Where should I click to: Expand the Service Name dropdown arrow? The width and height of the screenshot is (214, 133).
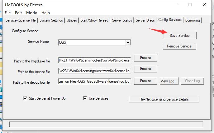point(128,42)
